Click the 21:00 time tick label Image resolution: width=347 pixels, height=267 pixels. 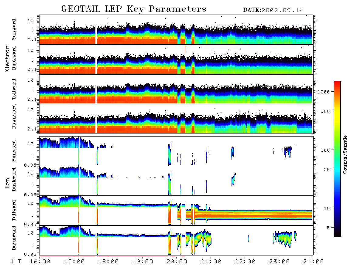coord(211,262)
